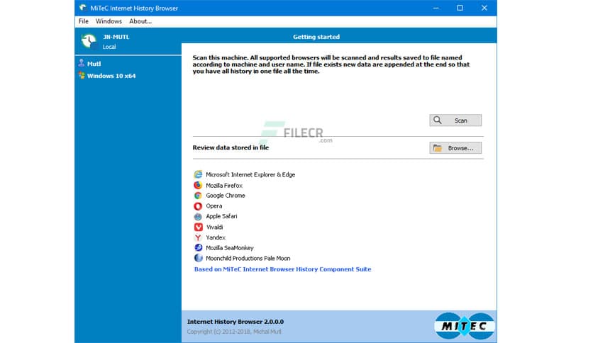Screen dimensions: 593x343
Task: Click the clock history icon beside JN-MUTL
Action: [89, 41]
